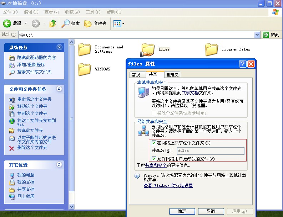This screenshot has height=217, width=283.
Task: Open My Computer icon in Other Places
Action: click(x=12, y=175)
